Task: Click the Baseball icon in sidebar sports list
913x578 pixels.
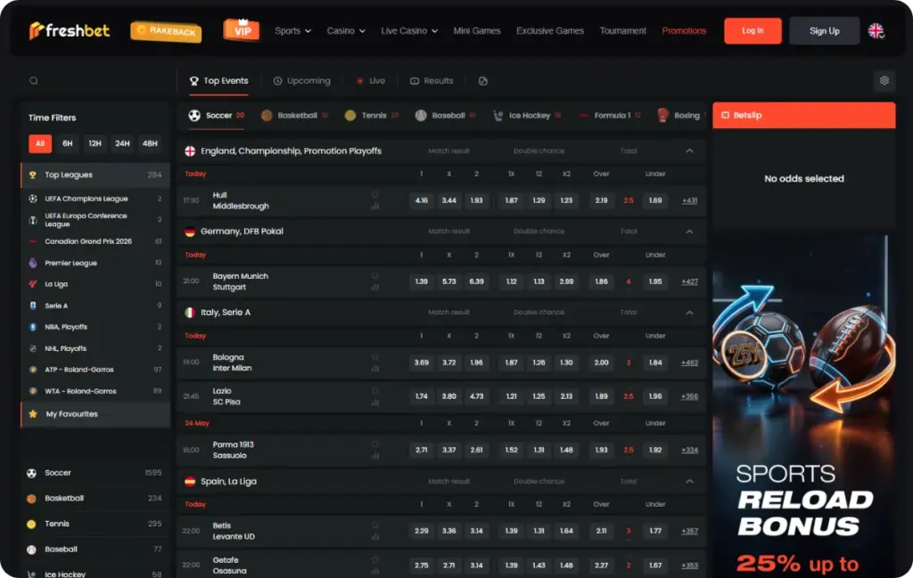Action: pyautogui.click(x=31, y=550)
